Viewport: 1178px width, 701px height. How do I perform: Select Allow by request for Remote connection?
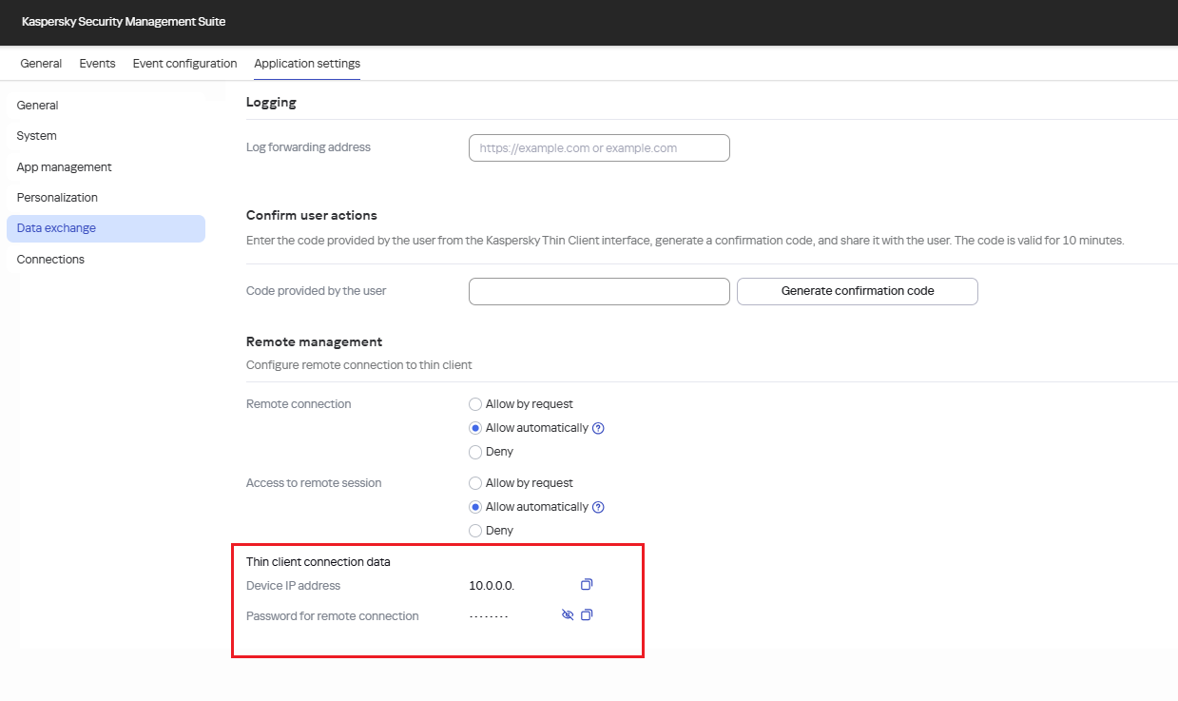coord(474,403)
